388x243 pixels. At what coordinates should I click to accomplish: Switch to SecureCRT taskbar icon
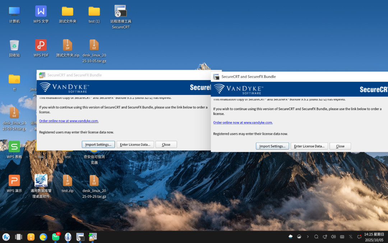[80, 237]
